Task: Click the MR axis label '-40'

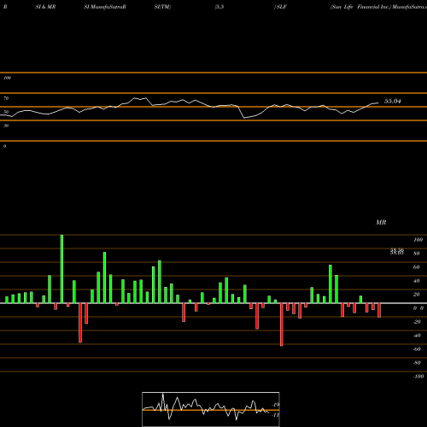Action: pyautogui.click(x=417, y=336)
